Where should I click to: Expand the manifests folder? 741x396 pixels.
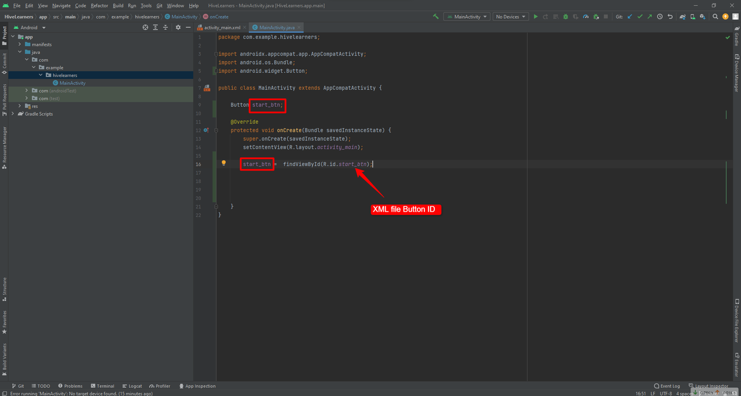pos(20,45)
